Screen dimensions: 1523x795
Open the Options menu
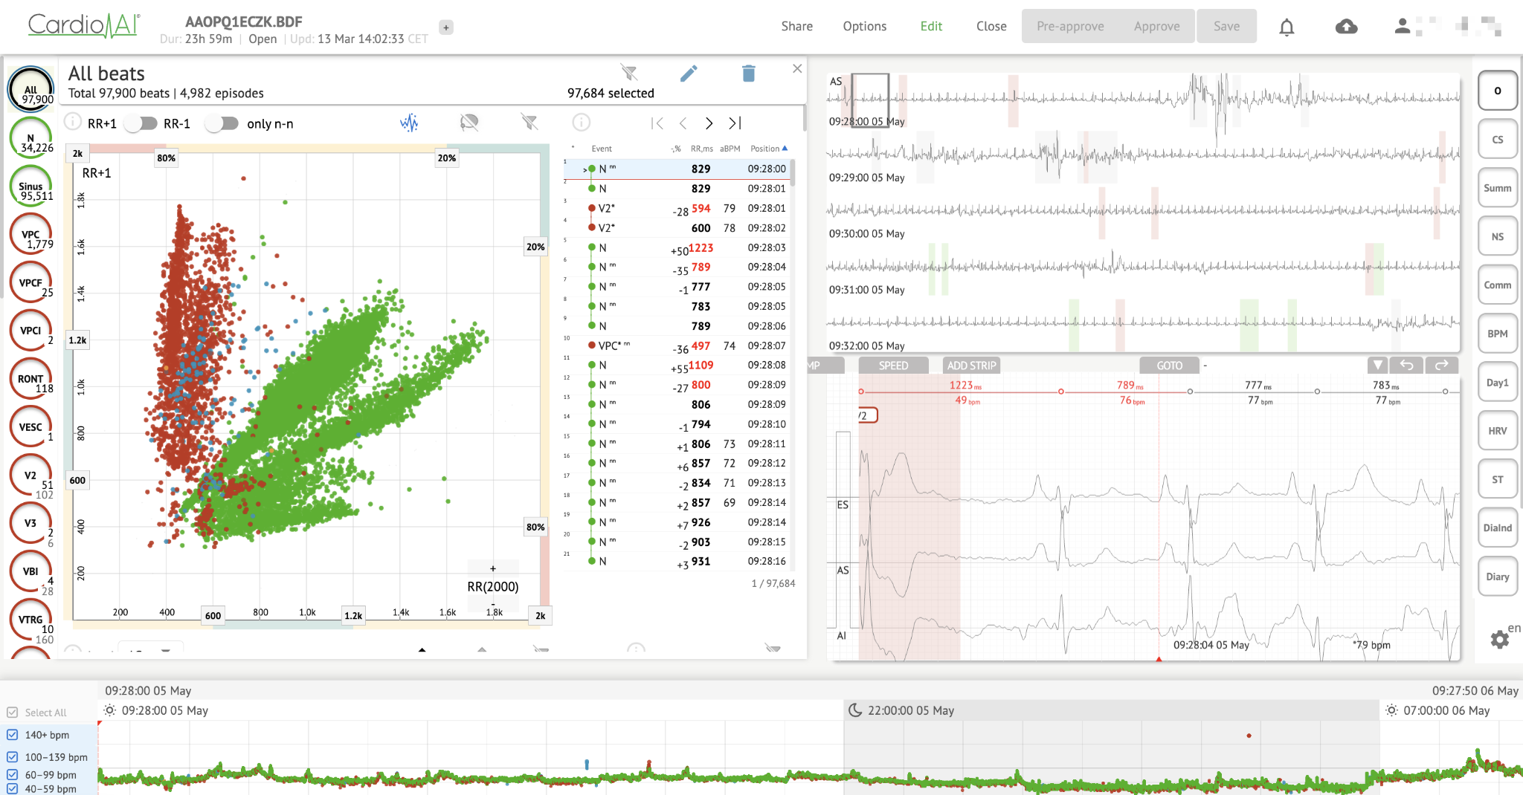[864, 26]
